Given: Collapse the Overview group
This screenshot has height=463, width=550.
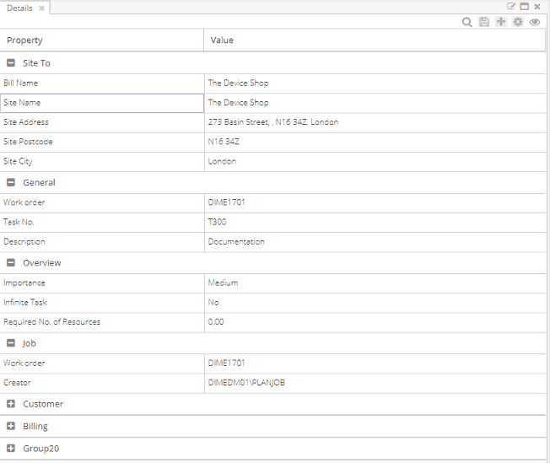Looking at the screenshot, I should [11, 263].
